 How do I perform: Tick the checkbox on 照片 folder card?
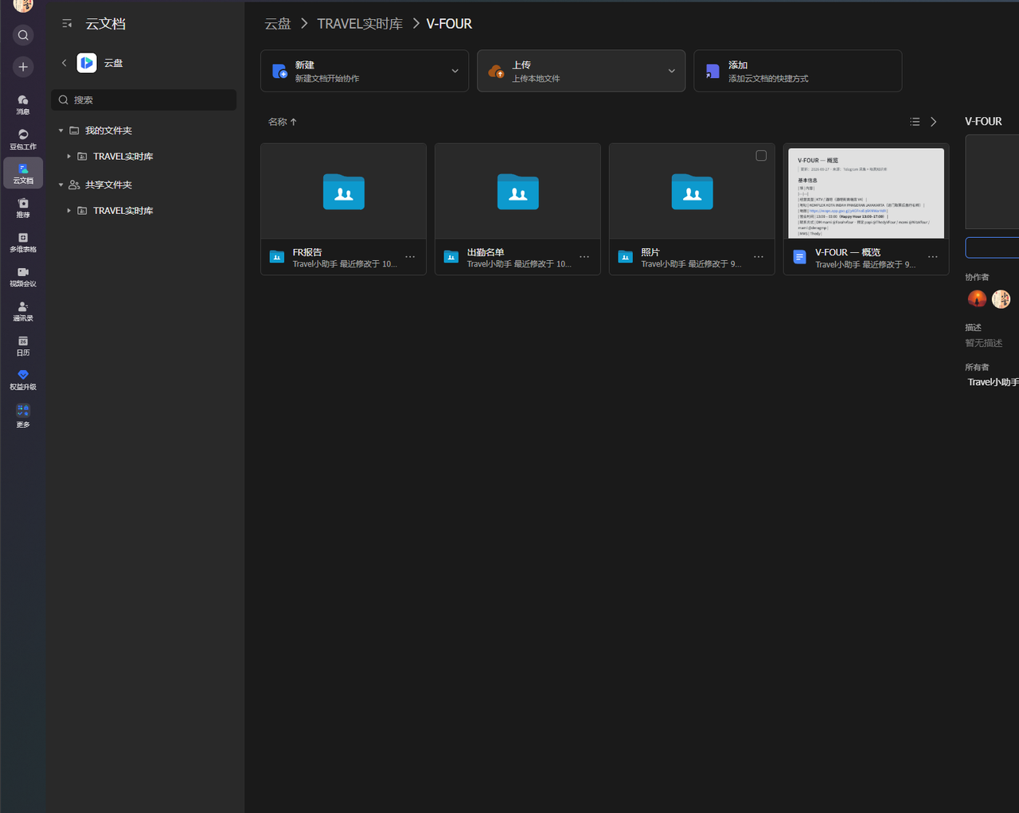click(x=761, y=156)
